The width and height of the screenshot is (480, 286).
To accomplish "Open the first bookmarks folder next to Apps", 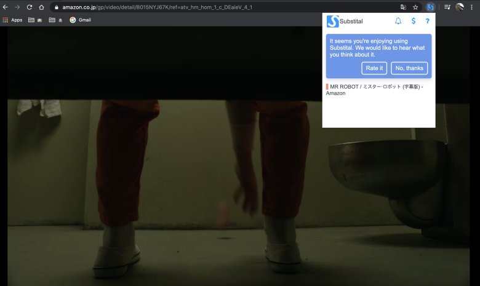I will tap(35, 20).
